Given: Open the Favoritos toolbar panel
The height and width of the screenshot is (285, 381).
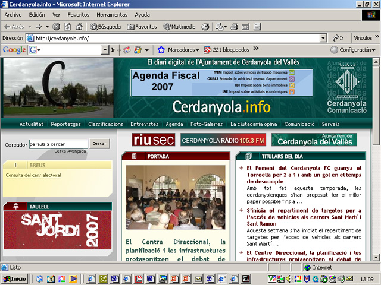Looking at the screenshot, I should [142, 27].
